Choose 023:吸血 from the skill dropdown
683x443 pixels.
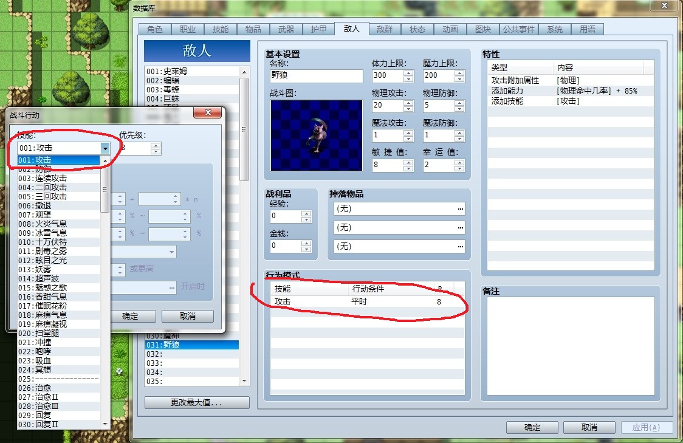[58, 361]
